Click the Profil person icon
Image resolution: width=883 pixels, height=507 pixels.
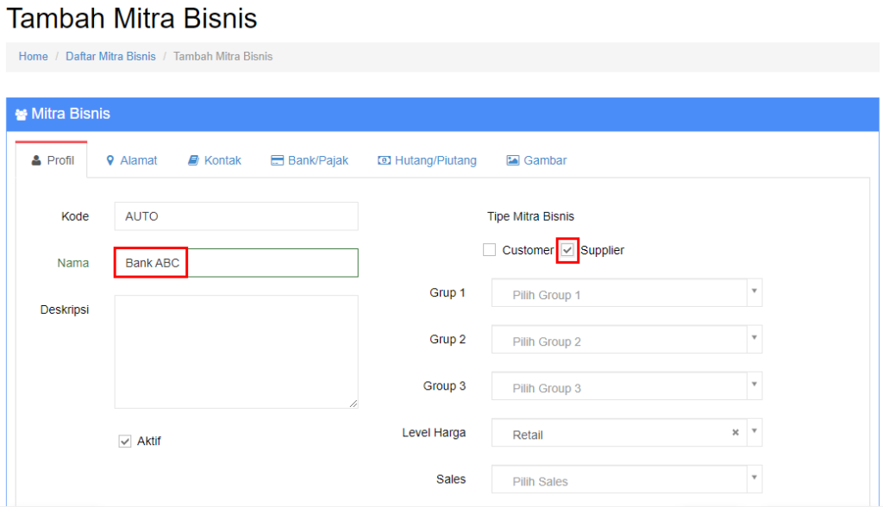[x=35, y=160]
